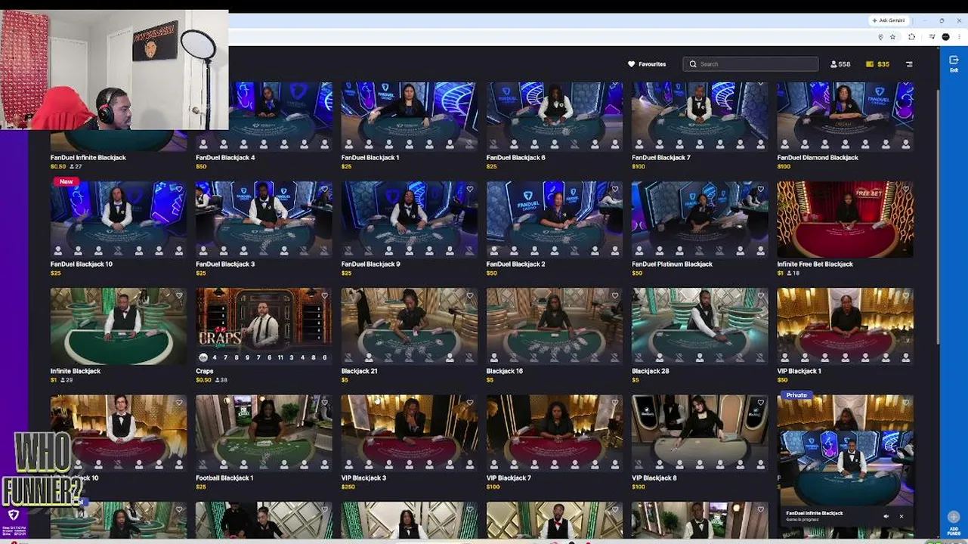Click the floating mini player video
The height and width of the screenshot is (544, 968).
pyautogui.click(x=846, y=468)
